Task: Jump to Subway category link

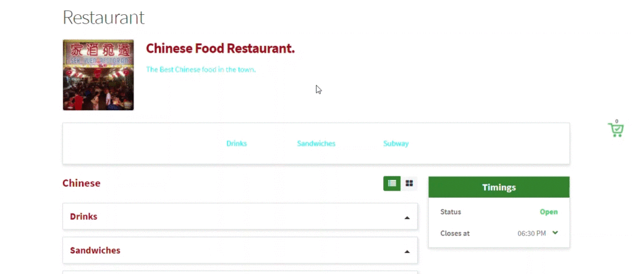Action: point(396,143)
